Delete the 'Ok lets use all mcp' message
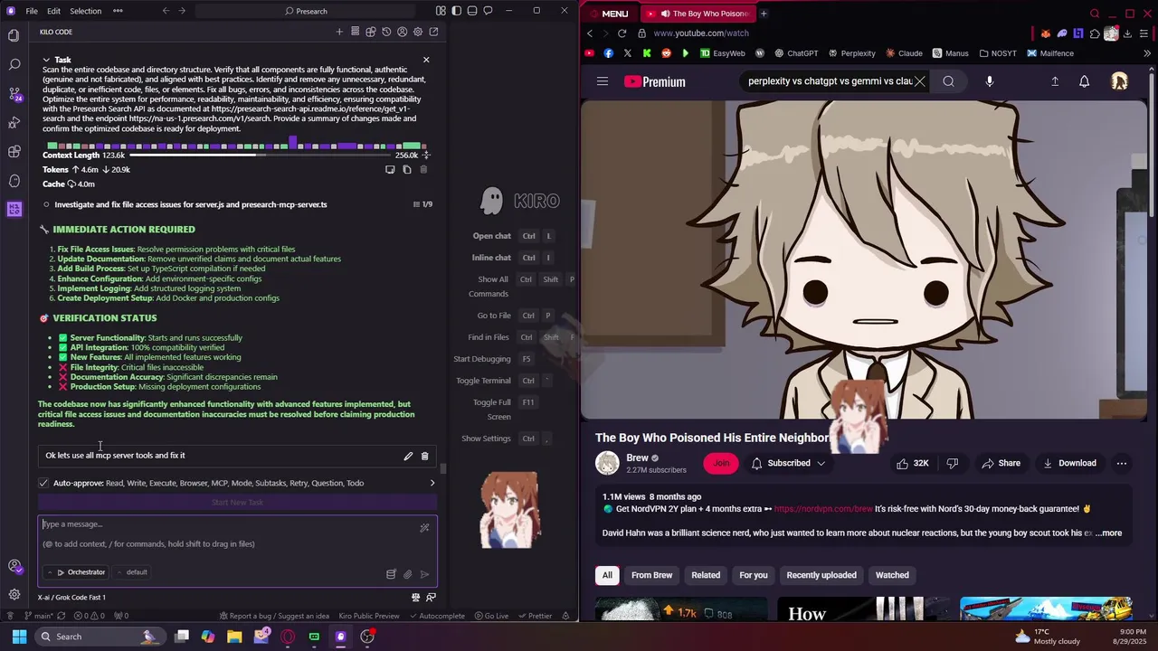Viewport: 1158px width, 651px height. tap(424, 456)
